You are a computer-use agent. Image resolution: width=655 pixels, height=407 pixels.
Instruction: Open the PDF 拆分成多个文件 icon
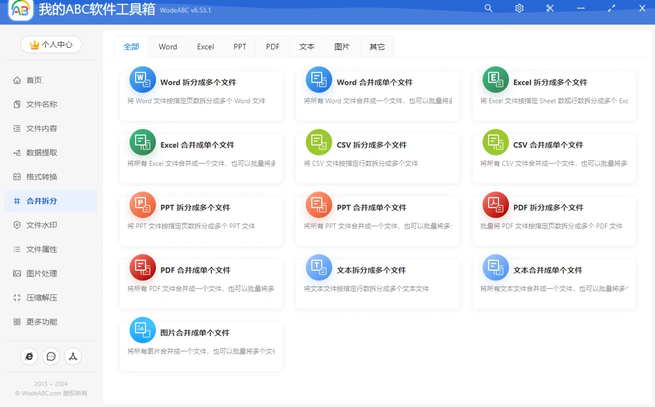pos(496,205)
